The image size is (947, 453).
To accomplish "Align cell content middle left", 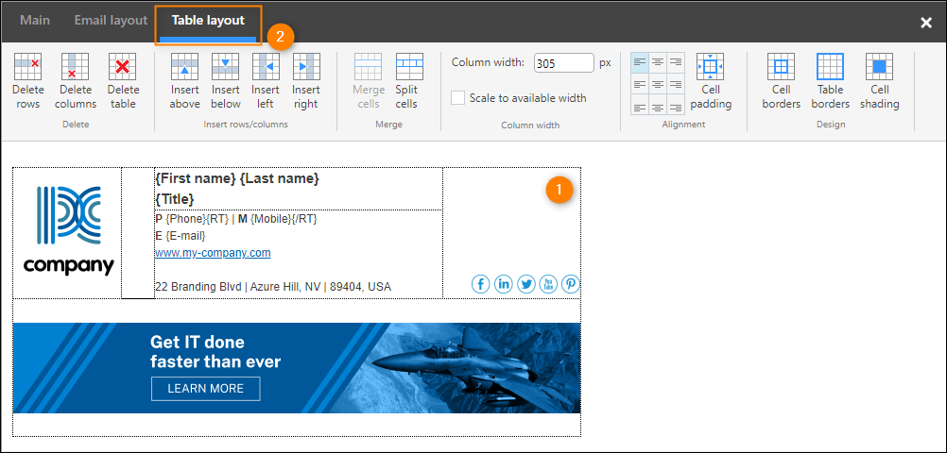I will 640,84.
